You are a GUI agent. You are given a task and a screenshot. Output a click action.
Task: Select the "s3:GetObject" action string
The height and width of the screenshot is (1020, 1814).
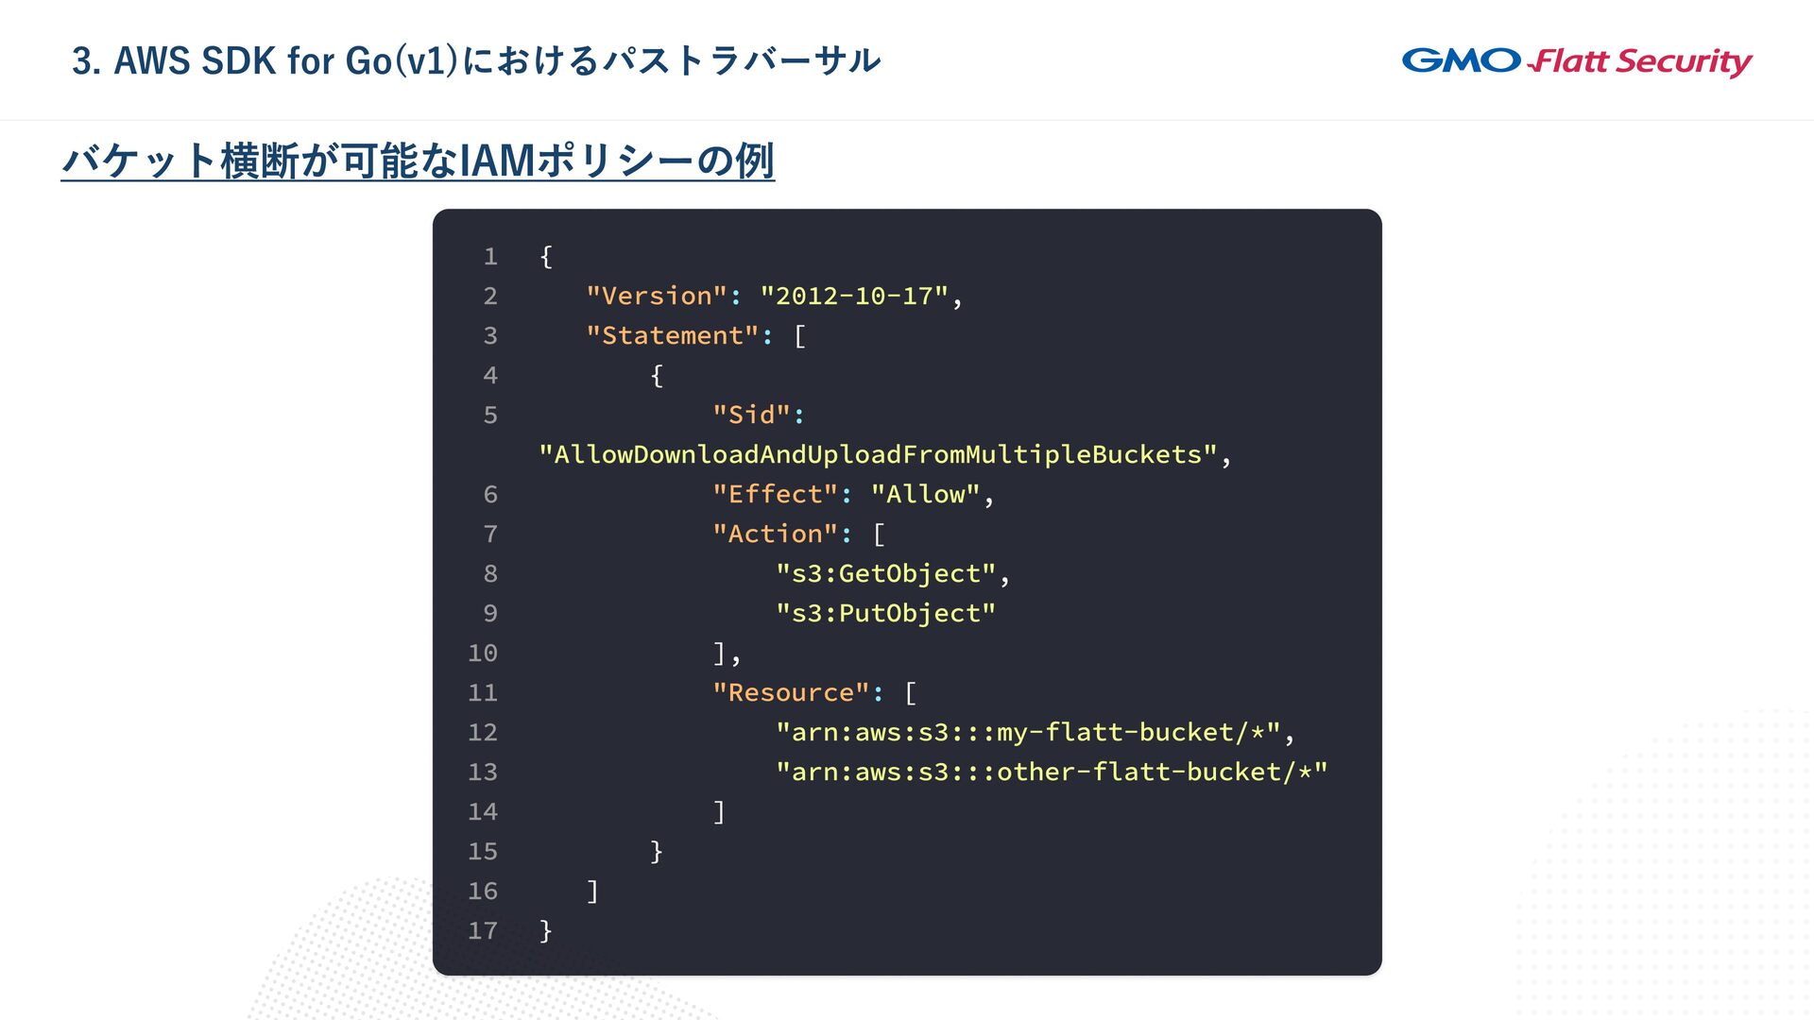tap(886, 573)
